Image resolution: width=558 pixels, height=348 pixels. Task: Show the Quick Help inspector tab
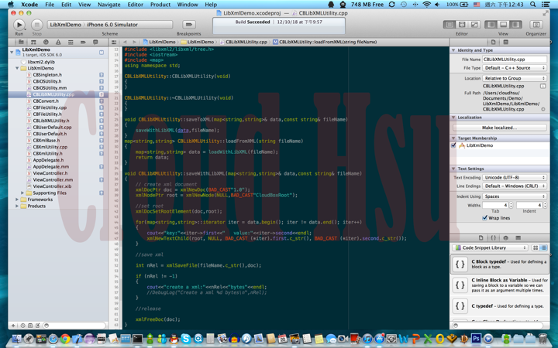(505, 42)
